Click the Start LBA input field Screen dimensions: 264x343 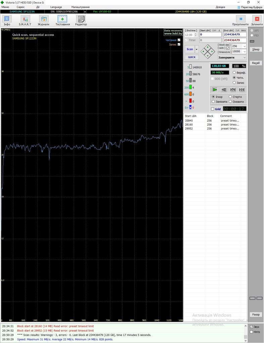pos(211,35)
